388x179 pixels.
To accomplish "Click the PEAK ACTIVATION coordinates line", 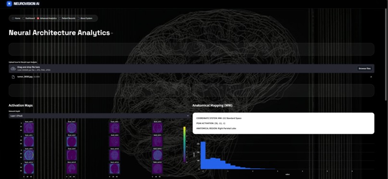I will click(211, 123).
